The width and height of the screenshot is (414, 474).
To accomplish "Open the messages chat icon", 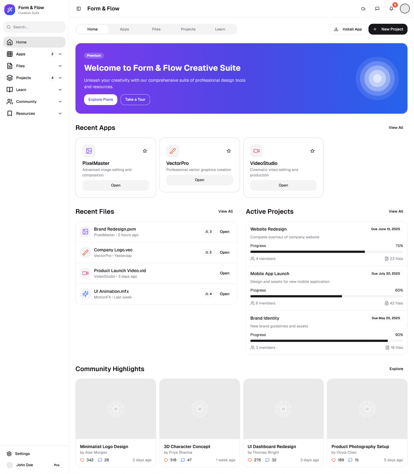I will pos(377,9).
